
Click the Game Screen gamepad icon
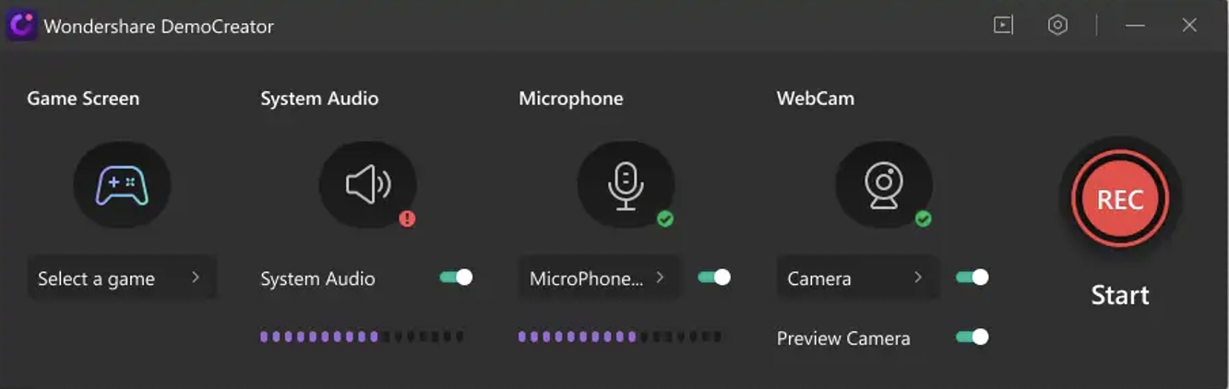click(122, 185)
